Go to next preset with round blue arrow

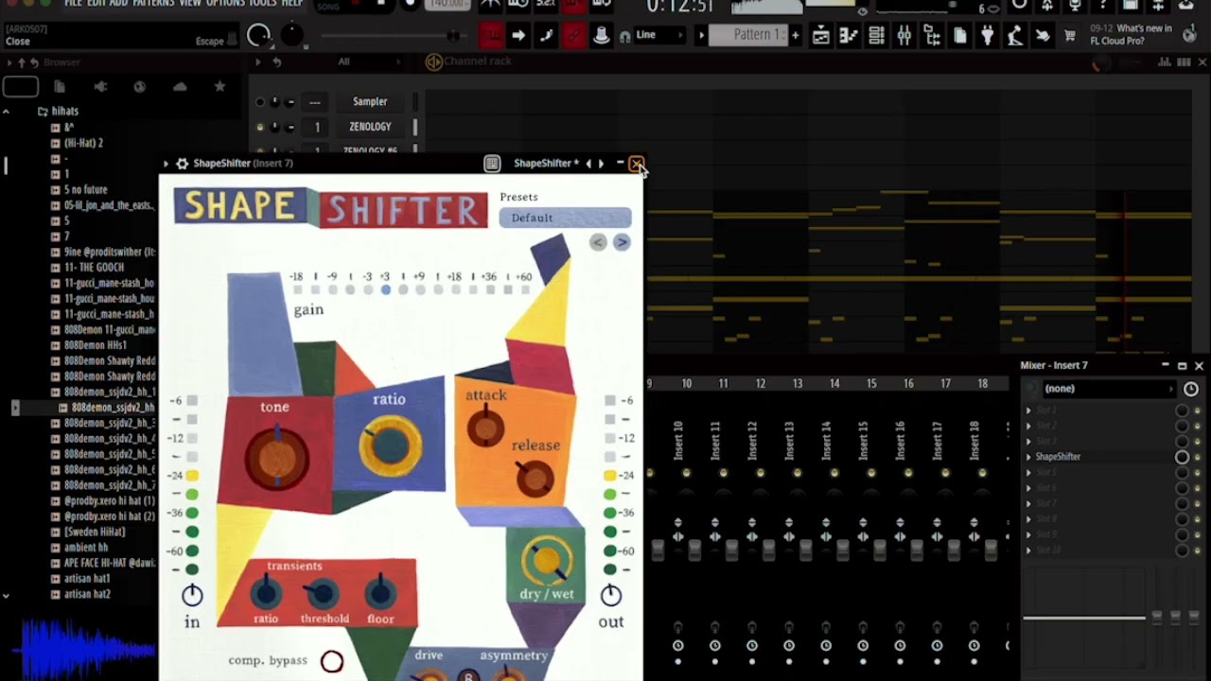coord(622,242)
